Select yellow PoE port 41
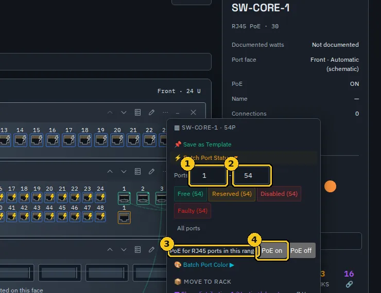381x293 pixels. 12,216
